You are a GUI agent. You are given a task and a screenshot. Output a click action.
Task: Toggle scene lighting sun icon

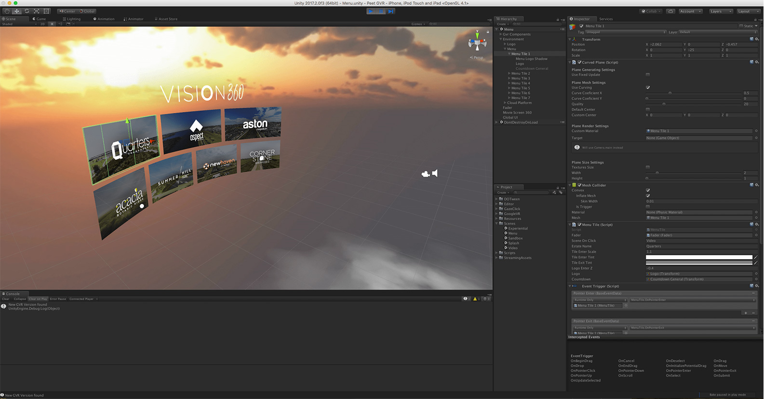click(52, 24)
